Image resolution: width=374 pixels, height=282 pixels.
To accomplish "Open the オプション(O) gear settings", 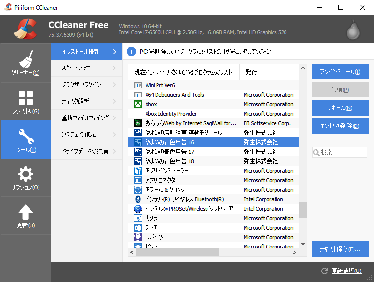I will (x=26, y=178).
